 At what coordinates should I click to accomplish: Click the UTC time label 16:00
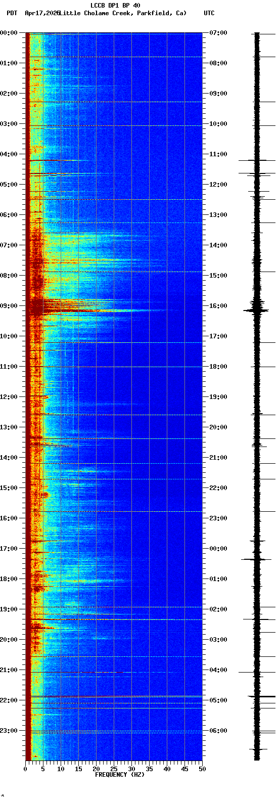[218, 306]
